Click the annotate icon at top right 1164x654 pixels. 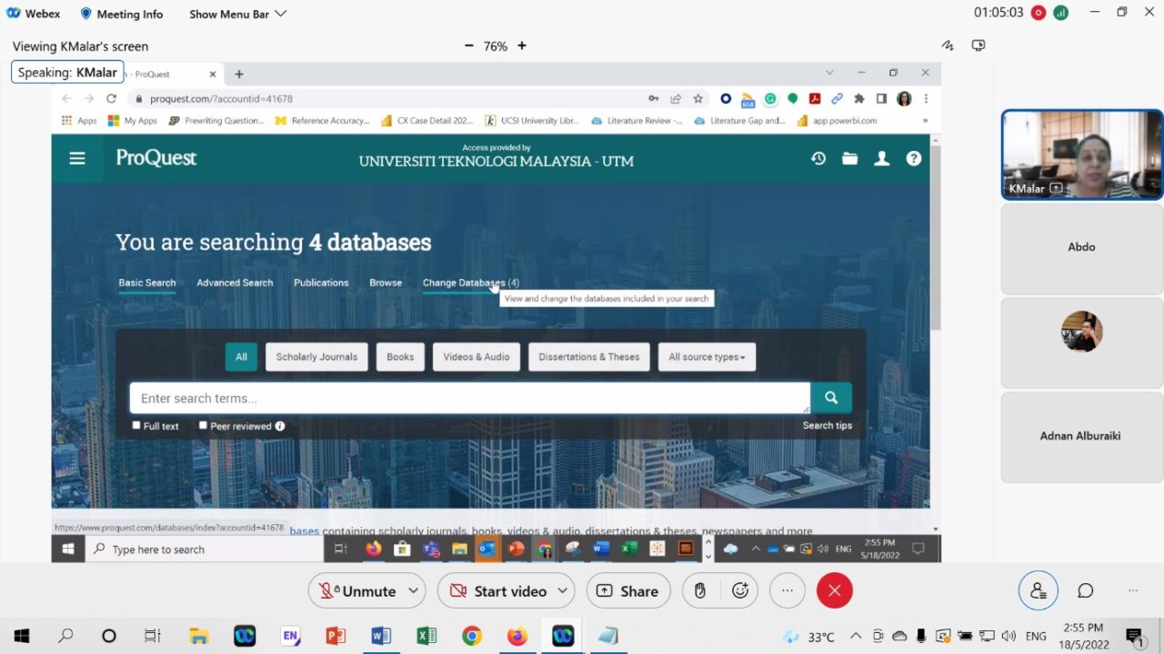click(948, 45)
